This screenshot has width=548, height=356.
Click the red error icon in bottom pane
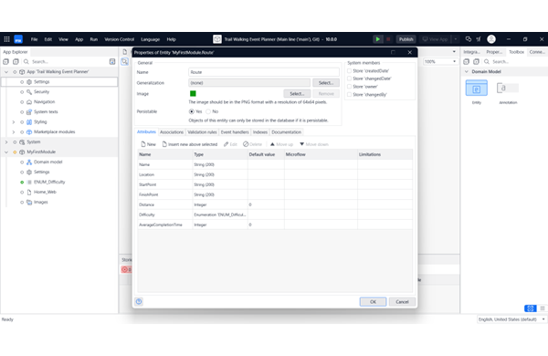tap(125, 269)
